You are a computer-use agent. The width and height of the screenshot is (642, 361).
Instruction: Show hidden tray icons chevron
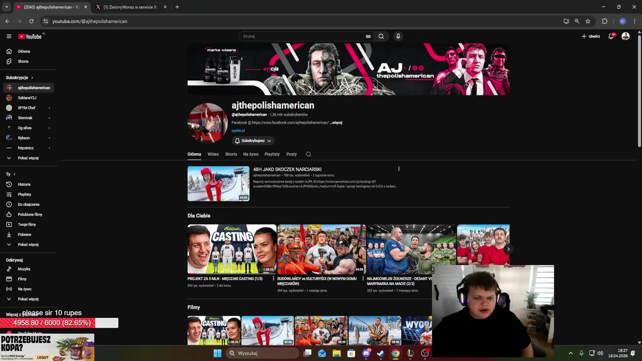pyautogui.click(x=570, y=353)
